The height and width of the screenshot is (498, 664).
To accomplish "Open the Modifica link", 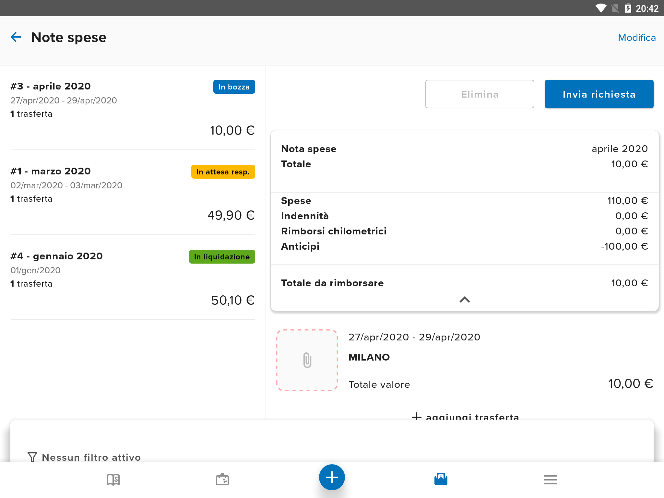I will point(636,38).
